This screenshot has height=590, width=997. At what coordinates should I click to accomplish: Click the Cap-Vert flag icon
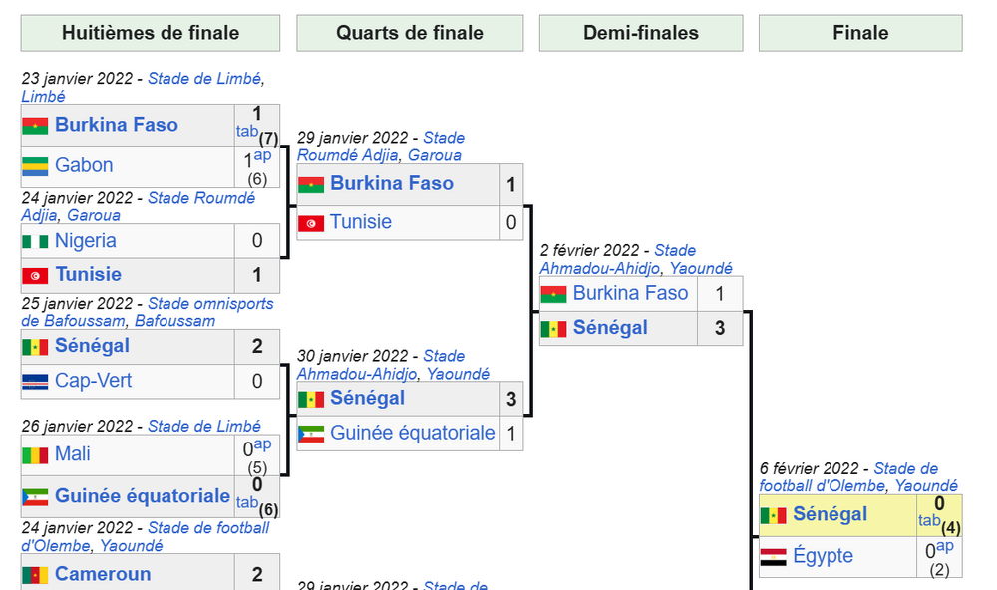[x=35, y=382]
